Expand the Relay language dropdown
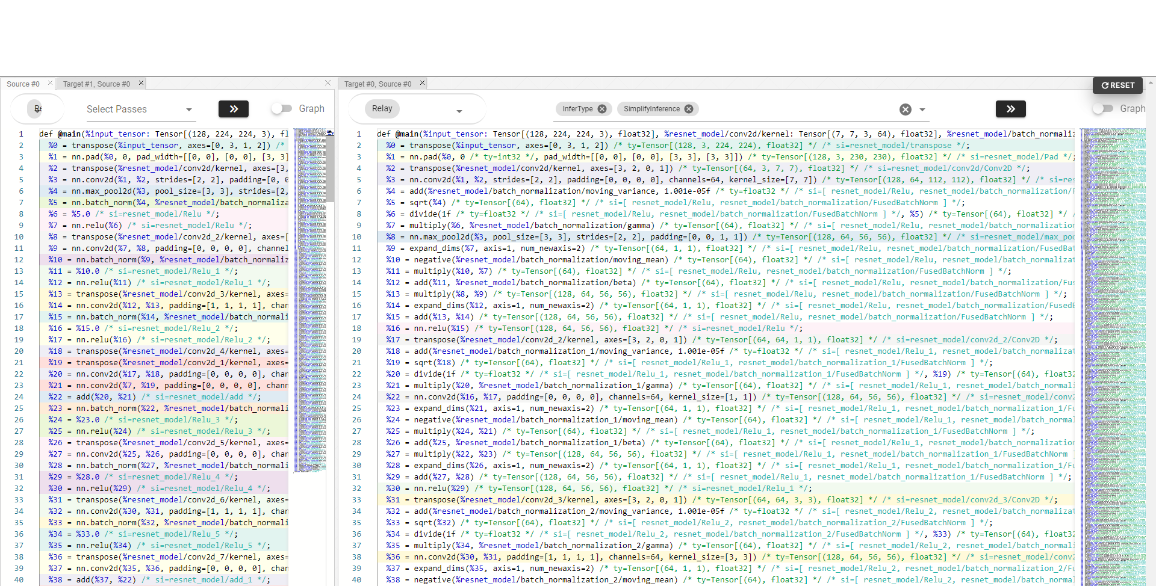Image resolution: width=1156 pixels, height=586 pixels. coord(459,111)
